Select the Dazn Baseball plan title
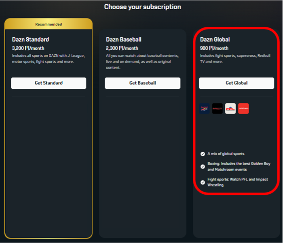Viewport: 283px width, 243px height. click(124, 40)
